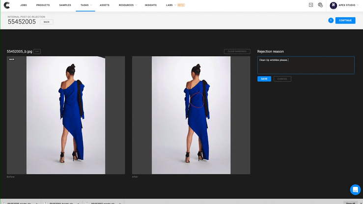
Task: Click the Main label on the Before image
Action: tap(12, 59)
